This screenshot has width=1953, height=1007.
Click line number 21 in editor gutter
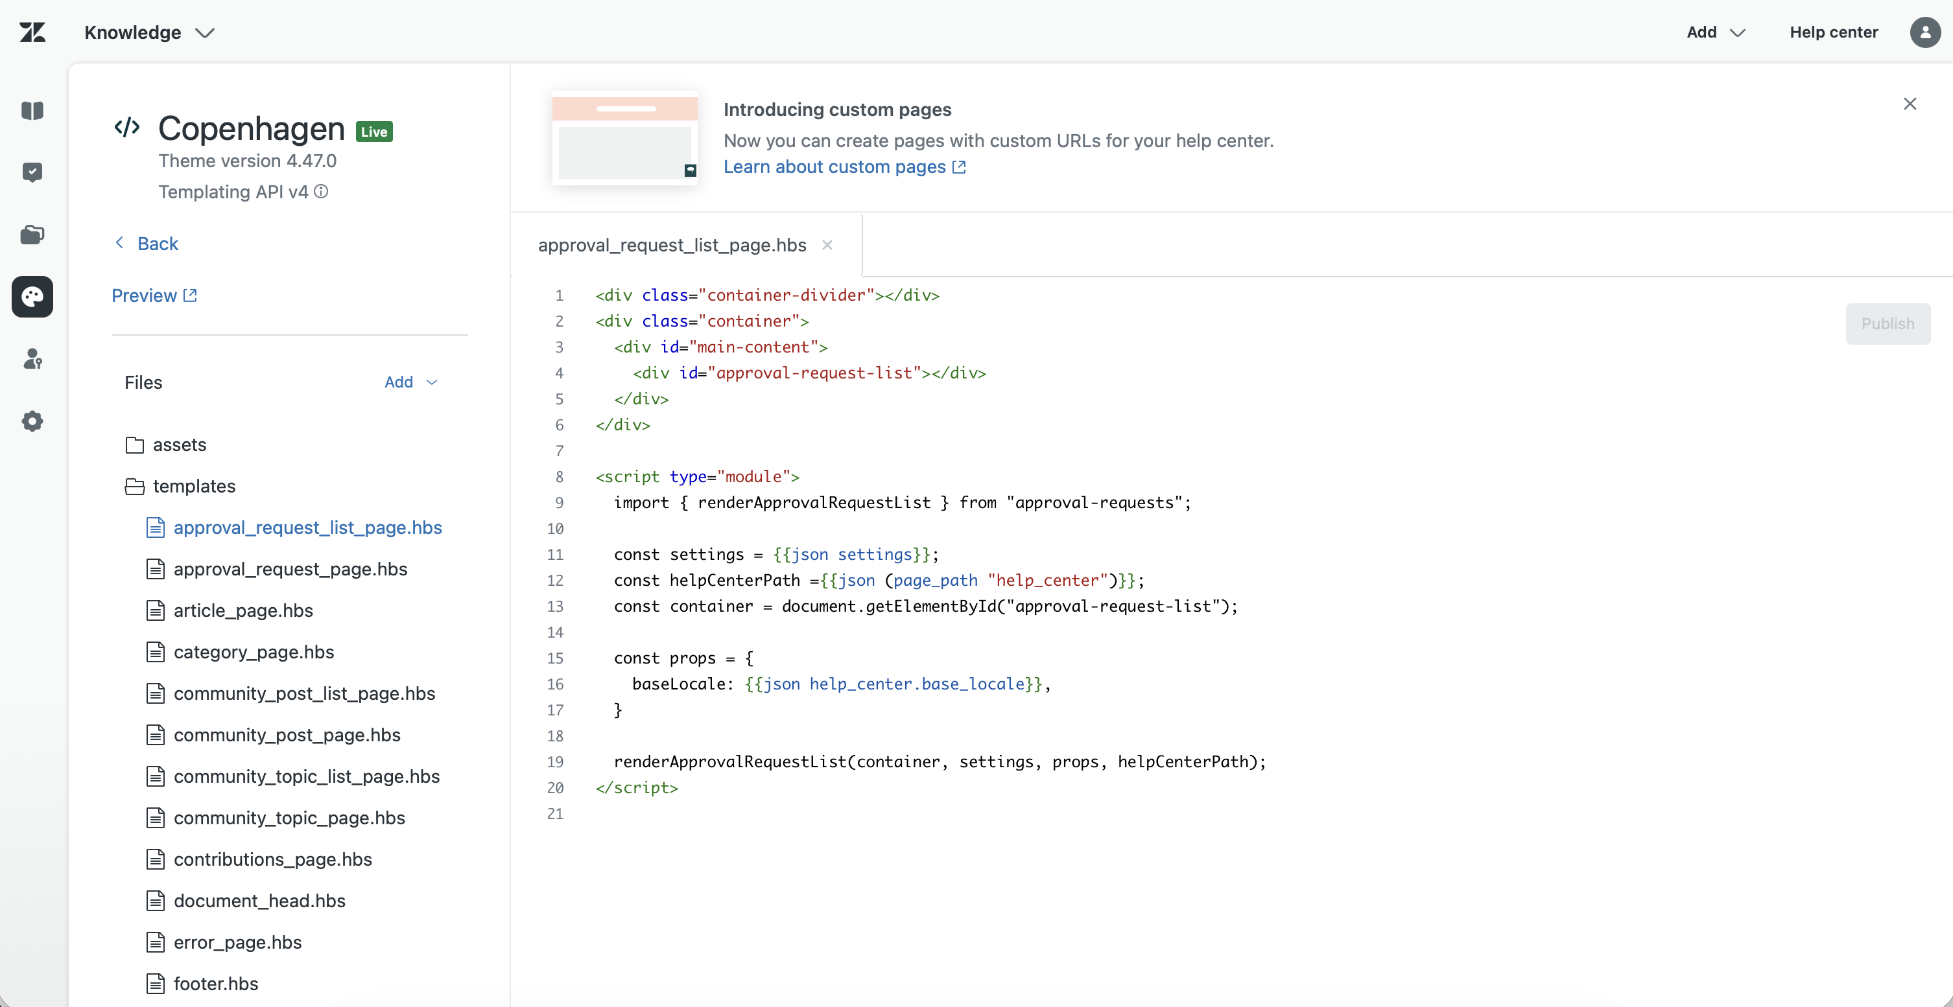pos(556,814)
